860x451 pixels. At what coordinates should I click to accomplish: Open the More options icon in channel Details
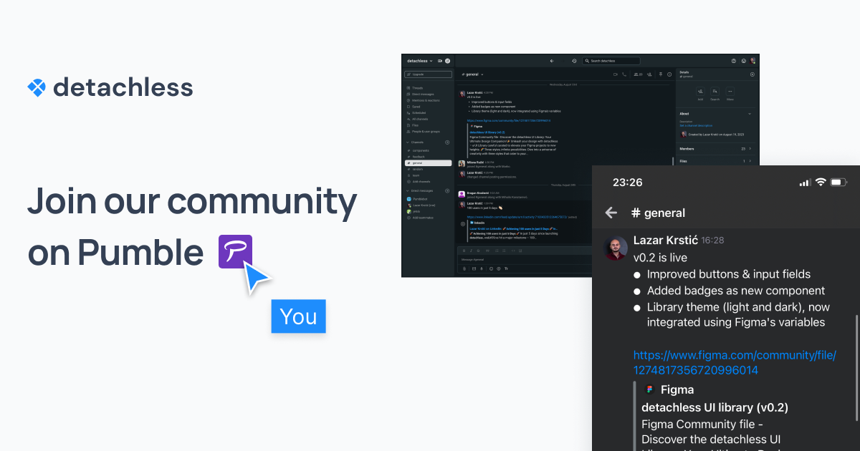coord(730,92)
